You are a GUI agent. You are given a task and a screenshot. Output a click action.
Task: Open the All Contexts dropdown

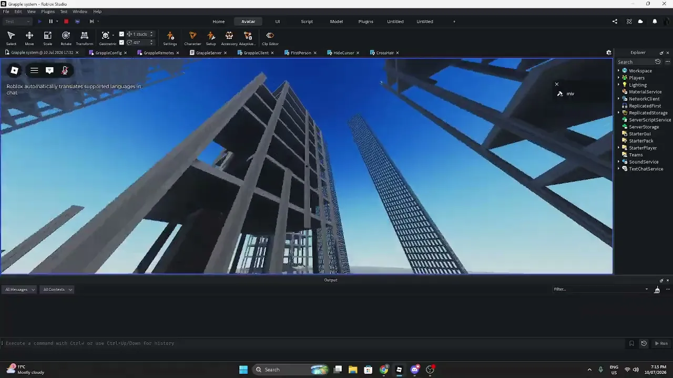58,289
